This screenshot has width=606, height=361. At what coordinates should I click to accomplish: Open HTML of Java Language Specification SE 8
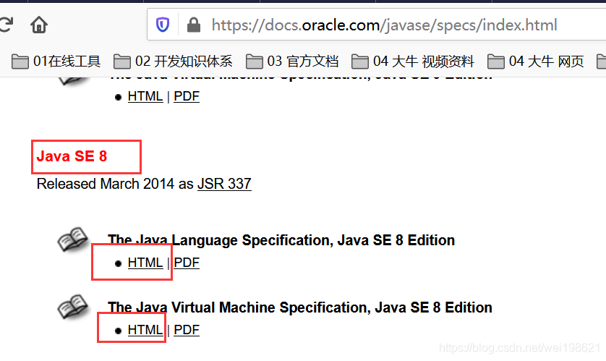tap(145, 263)
